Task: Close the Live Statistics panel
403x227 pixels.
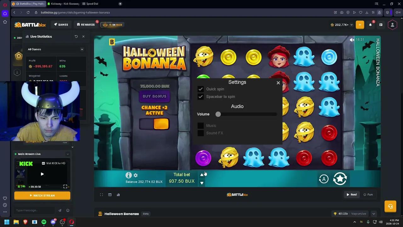Action: [83, 37]
